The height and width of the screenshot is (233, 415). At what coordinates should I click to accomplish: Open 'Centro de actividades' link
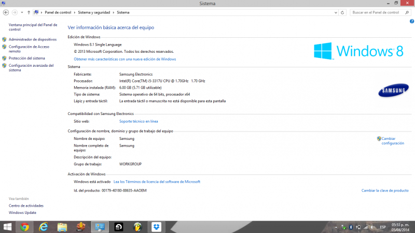tap(26, 206)
